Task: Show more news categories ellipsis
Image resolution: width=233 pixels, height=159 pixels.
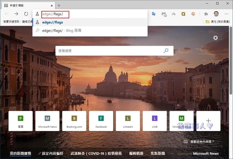Action: [x=172, y=154]
